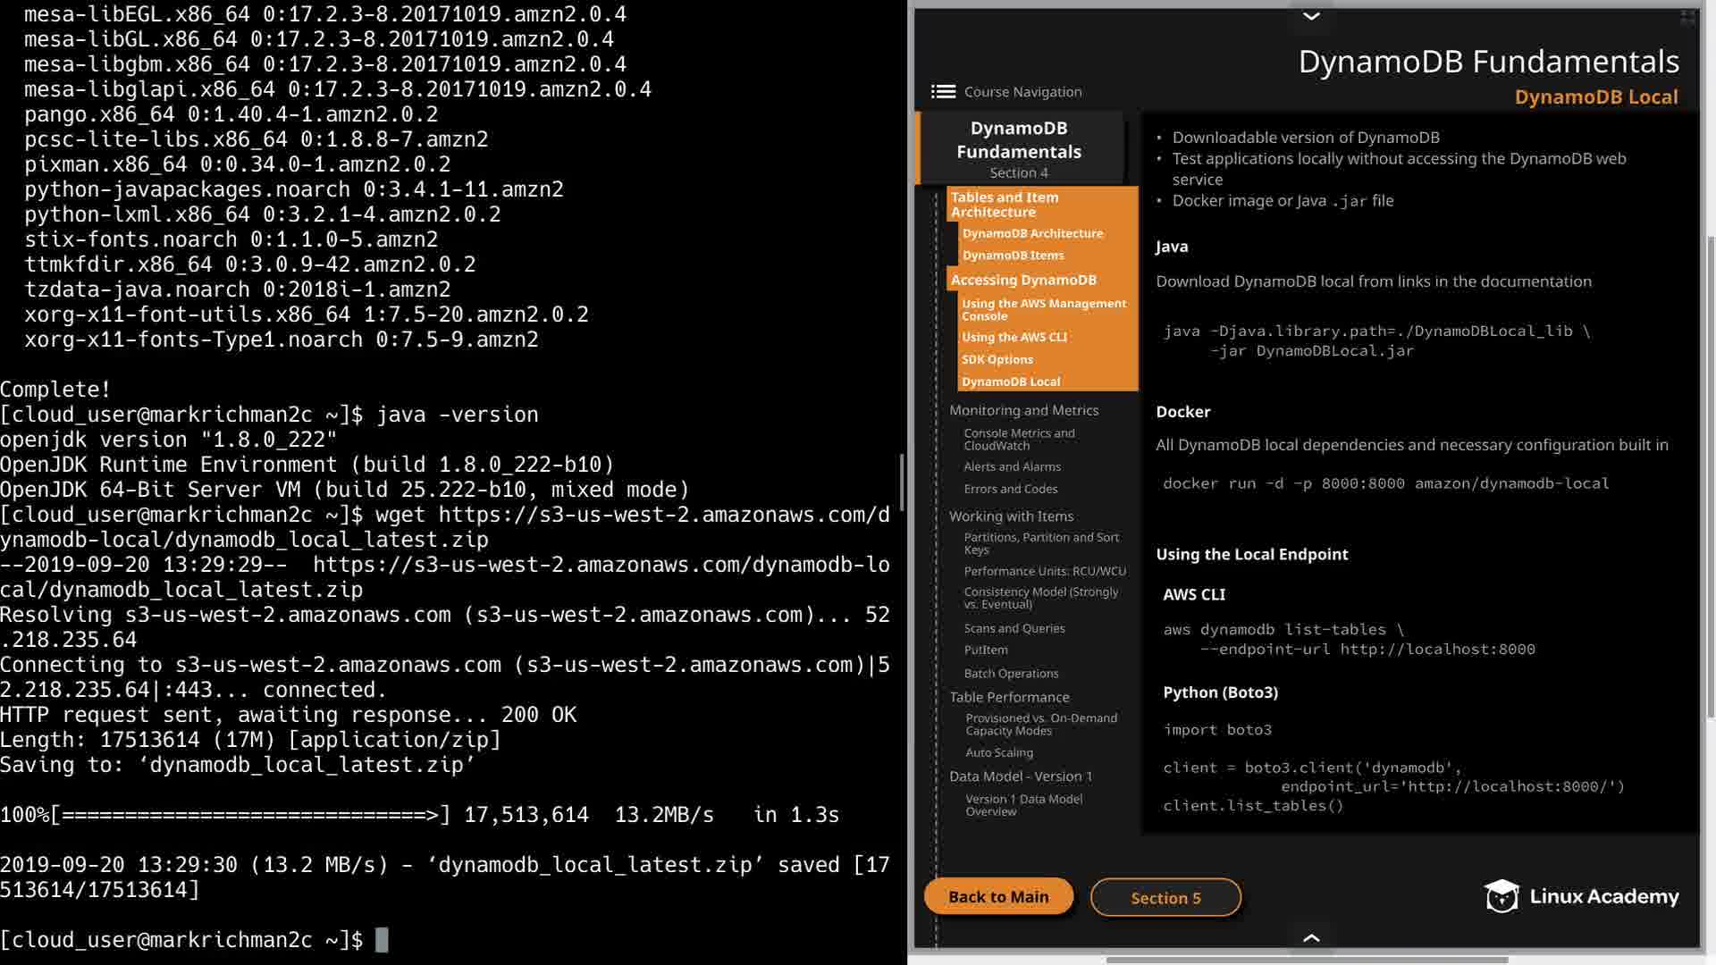Expand Tables and Item Architecture topic

(1005, 205)
